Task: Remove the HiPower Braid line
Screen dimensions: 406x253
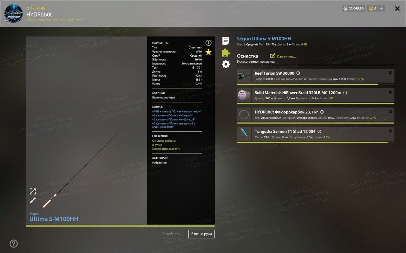Action: [390, 92]
